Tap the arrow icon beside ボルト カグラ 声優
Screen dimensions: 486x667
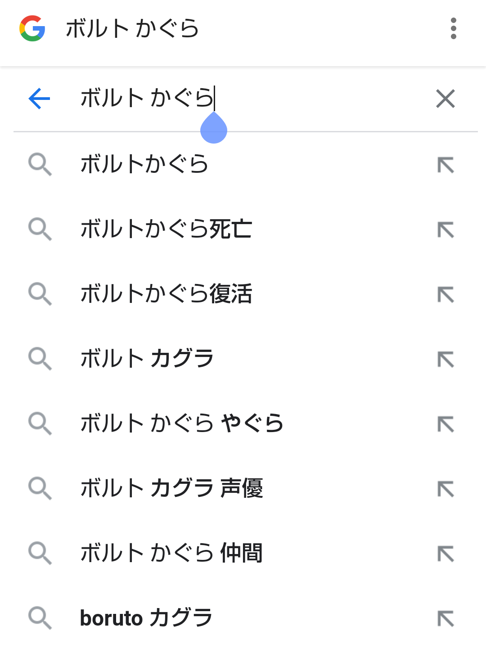445,489
